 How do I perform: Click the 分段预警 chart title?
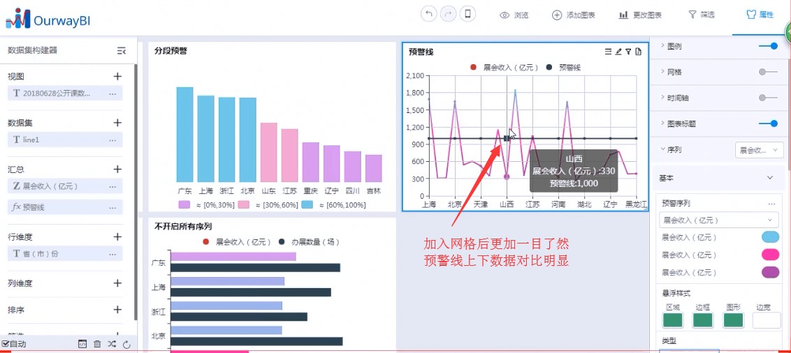tap(170, 50)
